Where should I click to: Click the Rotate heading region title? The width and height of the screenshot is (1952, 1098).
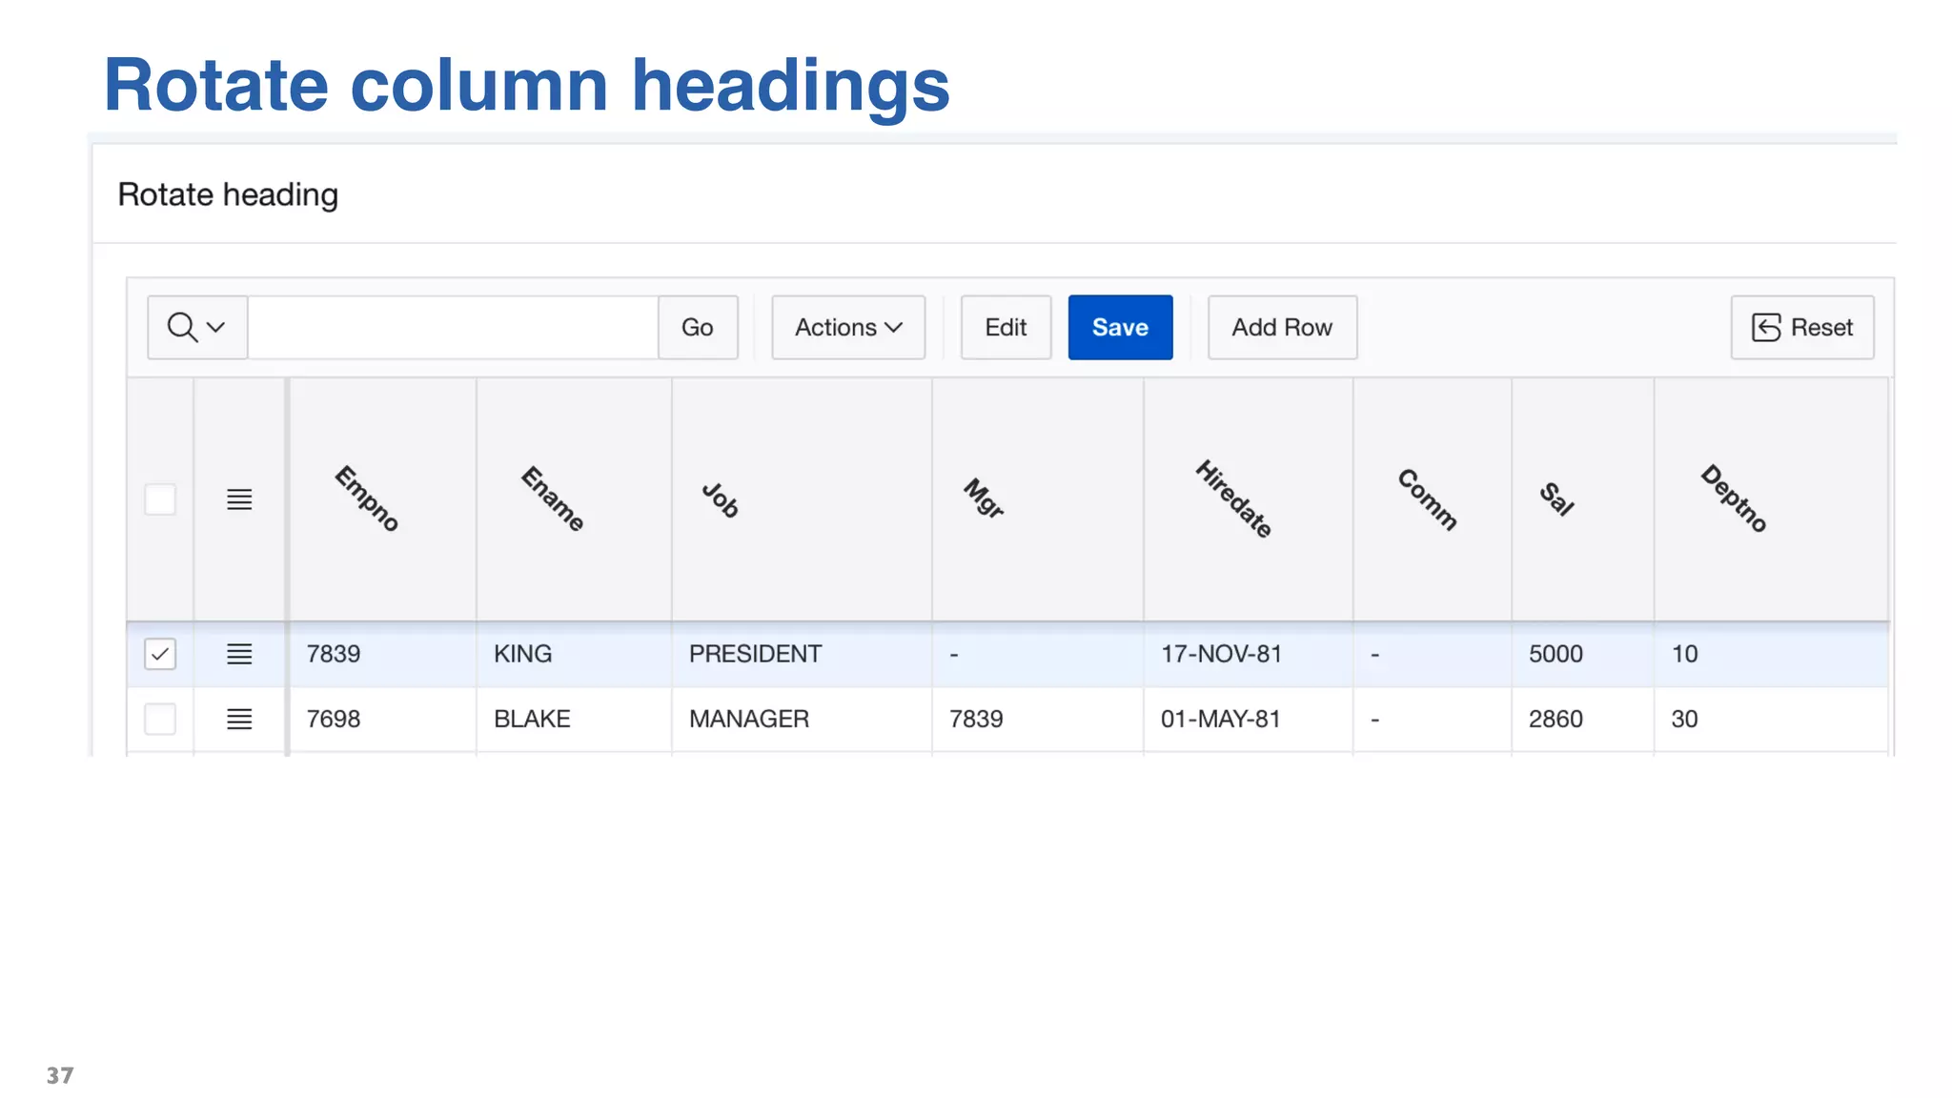click(x=228, y=194)
